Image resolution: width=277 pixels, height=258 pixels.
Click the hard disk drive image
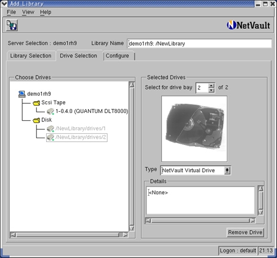coord(194,128)
